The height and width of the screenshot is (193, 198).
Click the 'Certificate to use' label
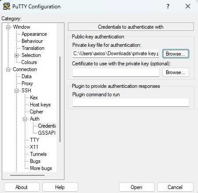[x=121, y=64]
